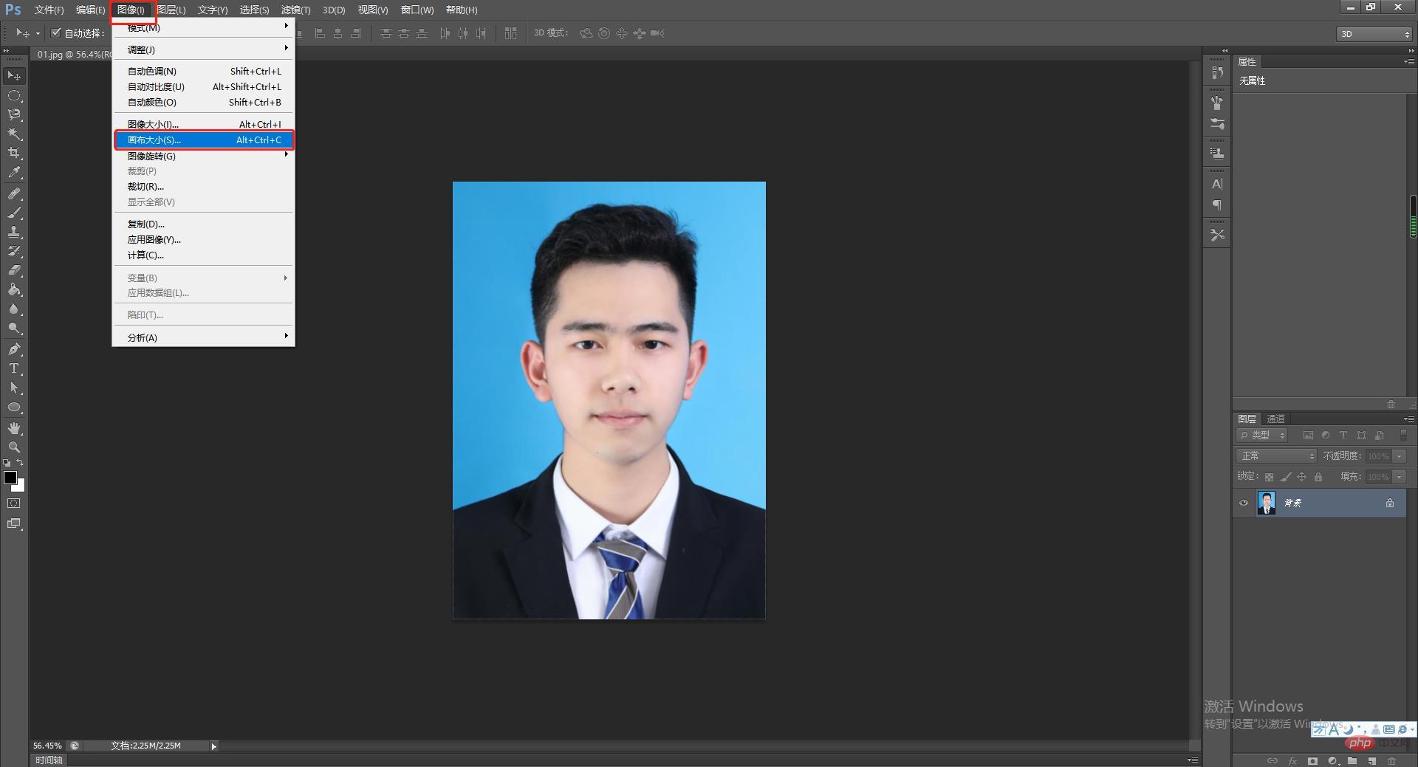Select the Healing Brush tool

click(14, 193)
